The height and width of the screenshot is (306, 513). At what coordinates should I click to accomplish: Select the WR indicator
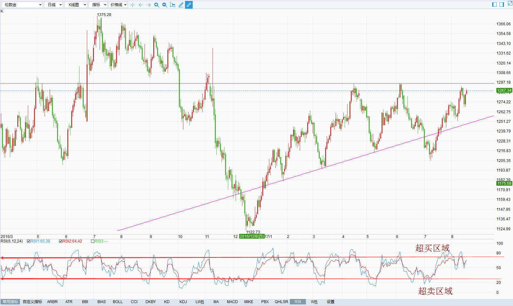[x=314, y=302]
